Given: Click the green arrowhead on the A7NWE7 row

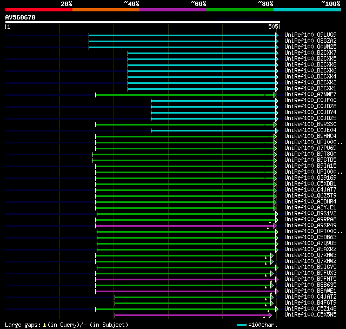Looking at the screenshot, I should tap(274, 95).
